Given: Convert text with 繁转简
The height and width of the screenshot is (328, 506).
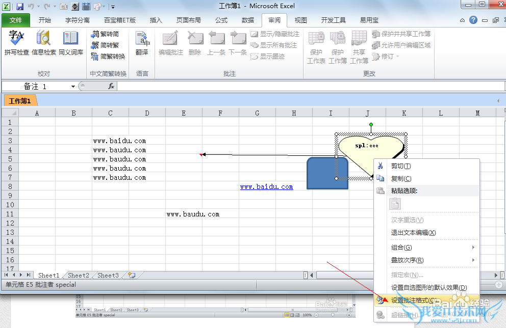Looking at the screenshot, I should (105, 34).
